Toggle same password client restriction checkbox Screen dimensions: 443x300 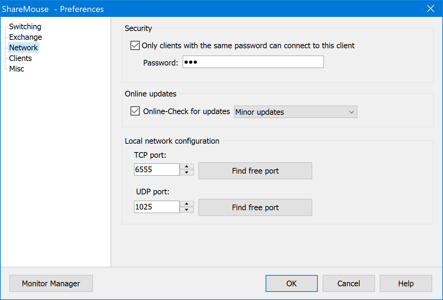click(x=135, y=45)
